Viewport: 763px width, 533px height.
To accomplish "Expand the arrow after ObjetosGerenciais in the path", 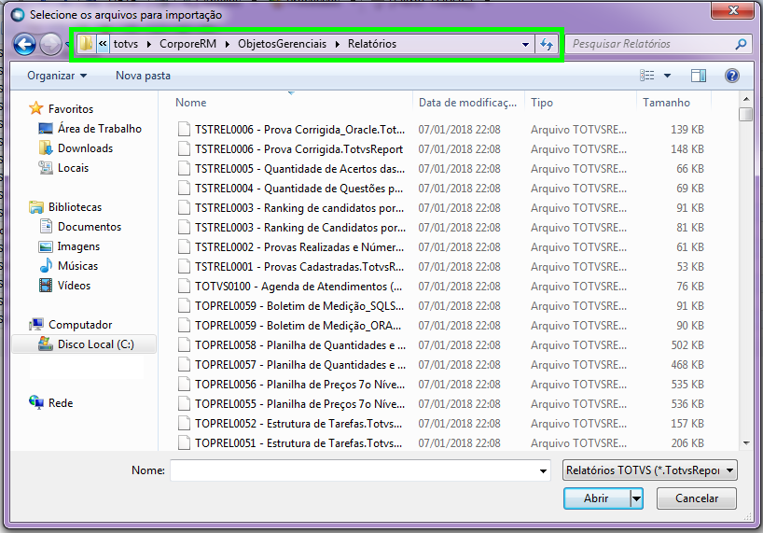I will [338, 44].
